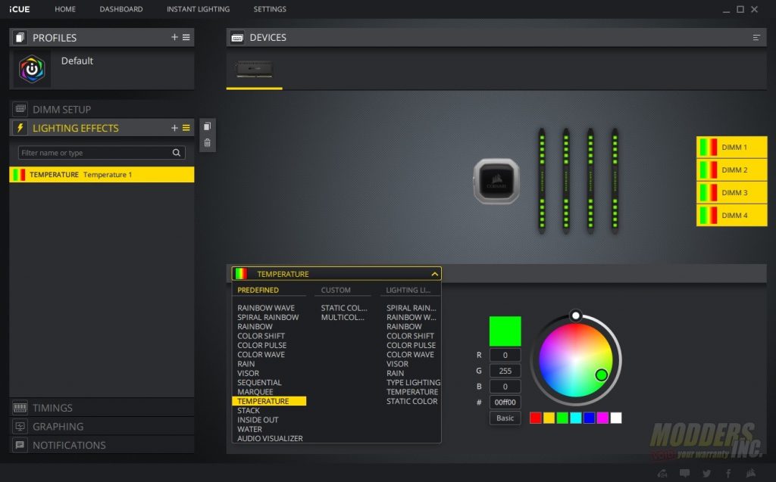776x482 pixels.
Task: Select the Default profile icon
Action: point(32,69)
